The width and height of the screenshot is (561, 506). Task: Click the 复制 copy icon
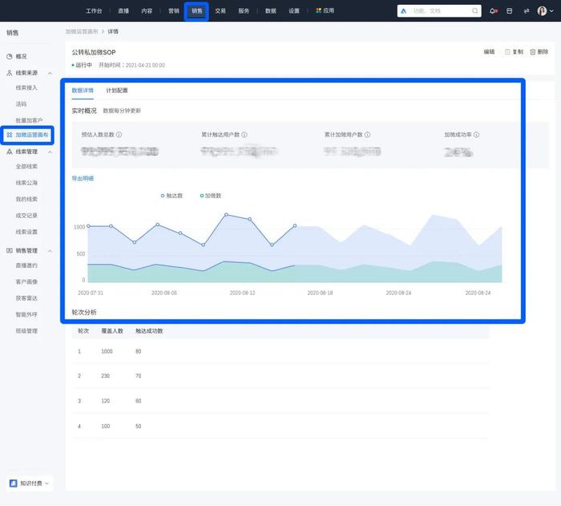pos(507,52)
